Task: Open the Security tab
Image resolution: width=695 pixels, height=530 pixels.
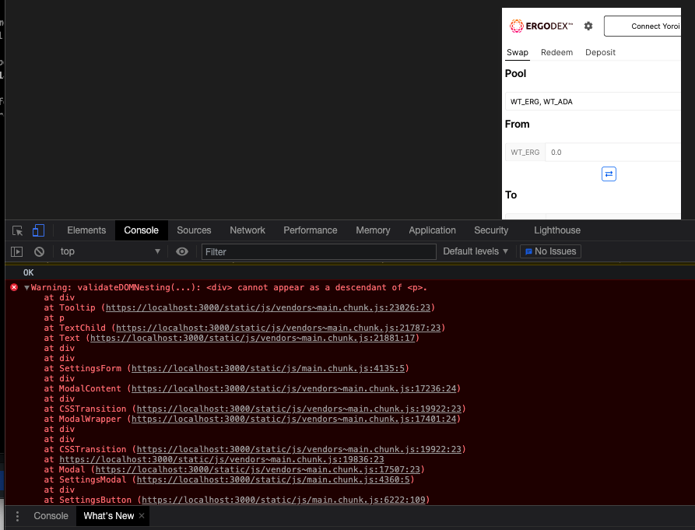Action: tap(491, 230)
